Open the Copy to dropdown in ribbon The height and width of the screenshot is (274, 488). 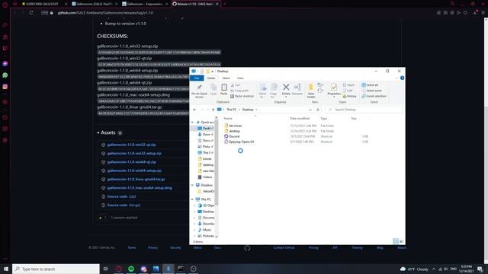pyautogui.click(x=273, y=91)
